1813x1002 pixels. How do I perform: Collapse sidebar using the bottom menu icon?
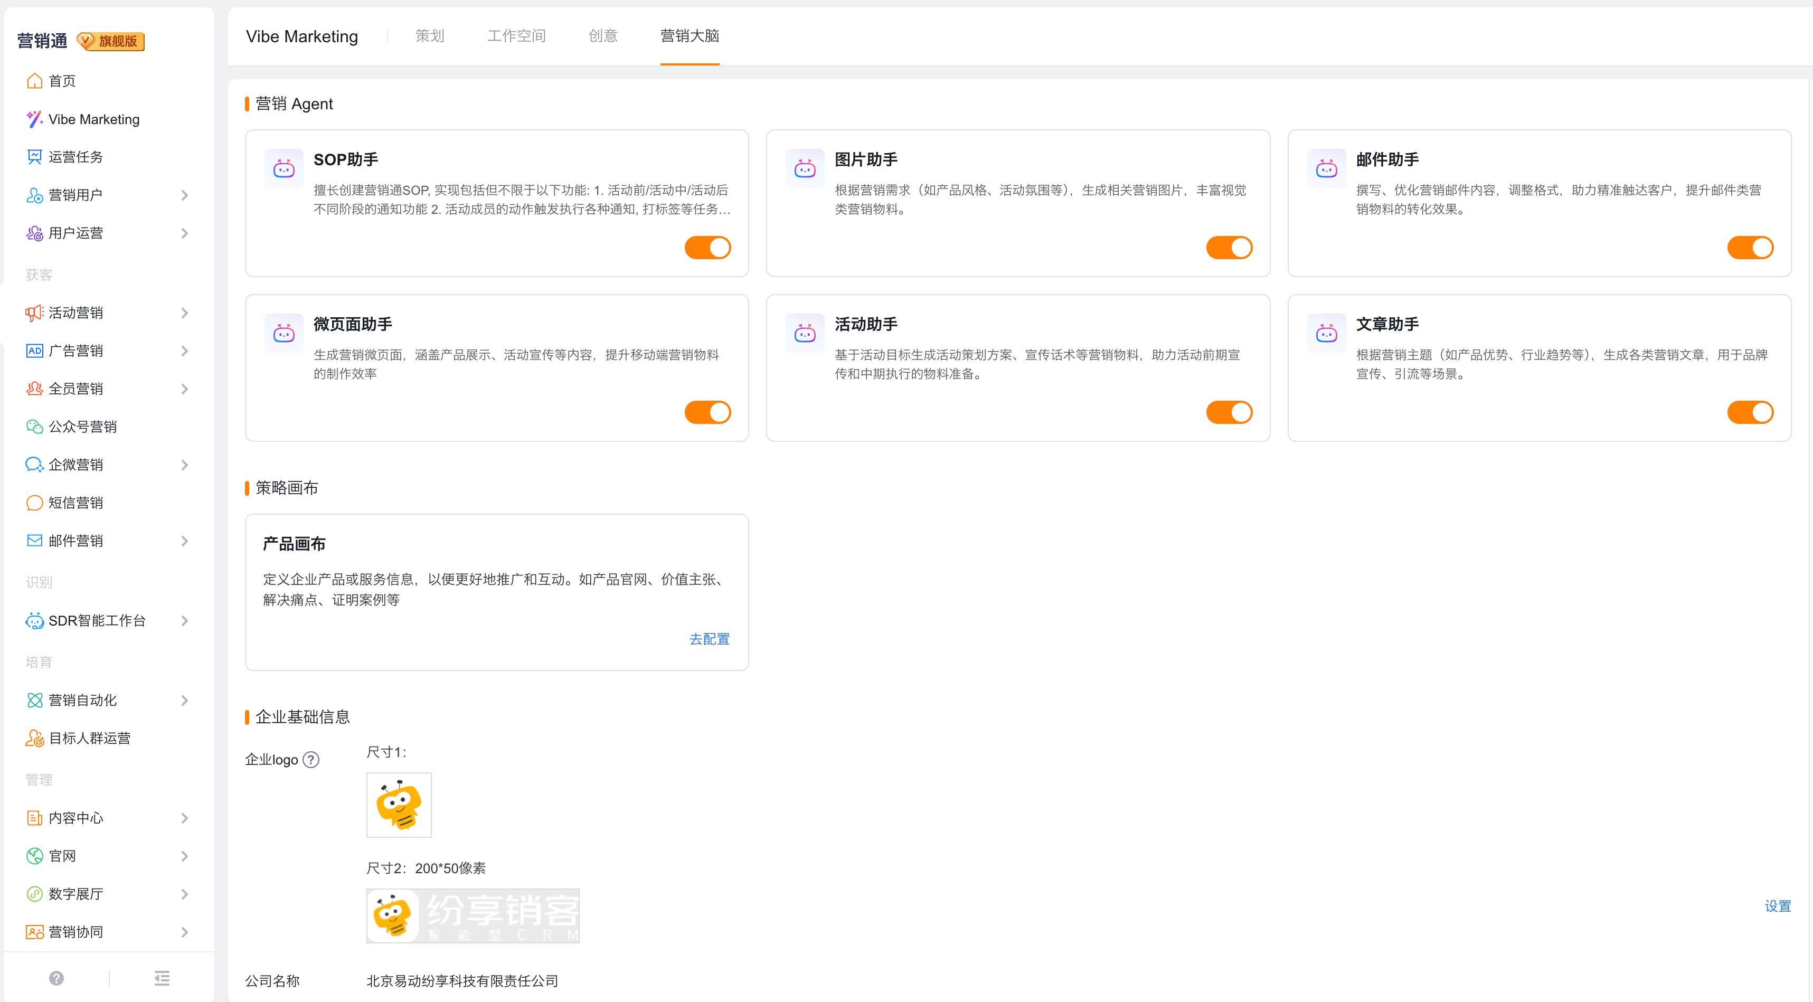(x=162, y=978)
